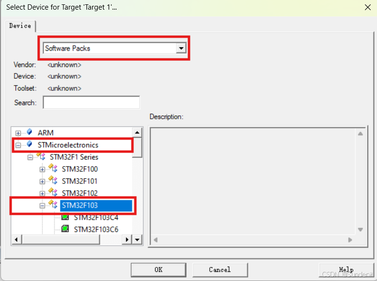Click the STM32F103 subfamily icon
The width and height of the screenshot is (377, 281).
[x=53, y=204]
